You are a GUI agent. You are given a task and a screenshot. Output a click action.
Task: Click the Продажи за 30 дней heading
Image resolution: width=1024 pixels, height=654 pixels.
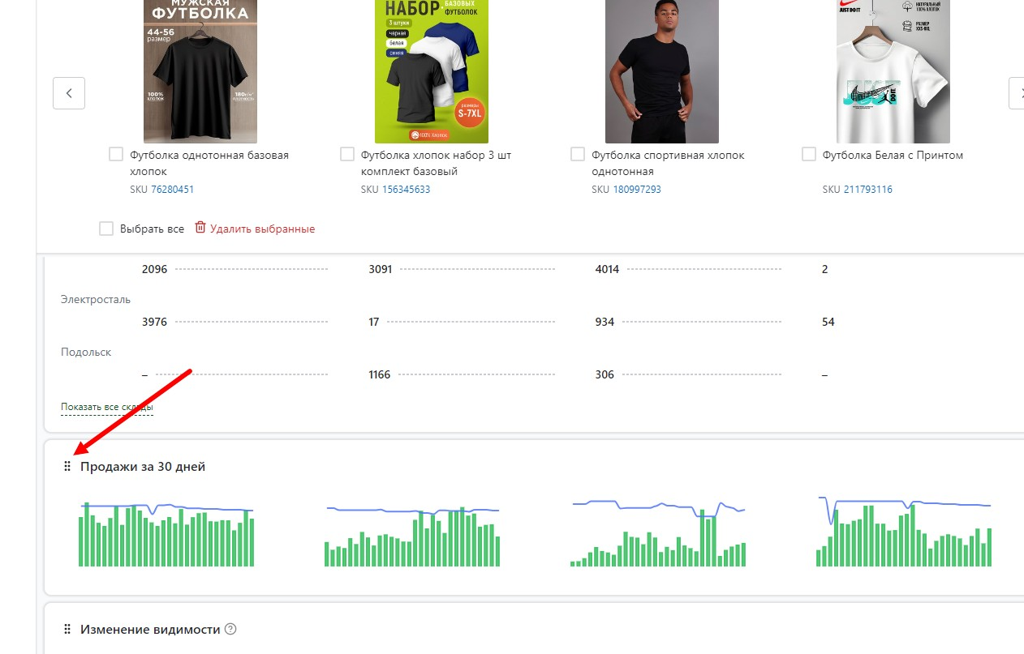pyautogui.click(x=143, y=467)
